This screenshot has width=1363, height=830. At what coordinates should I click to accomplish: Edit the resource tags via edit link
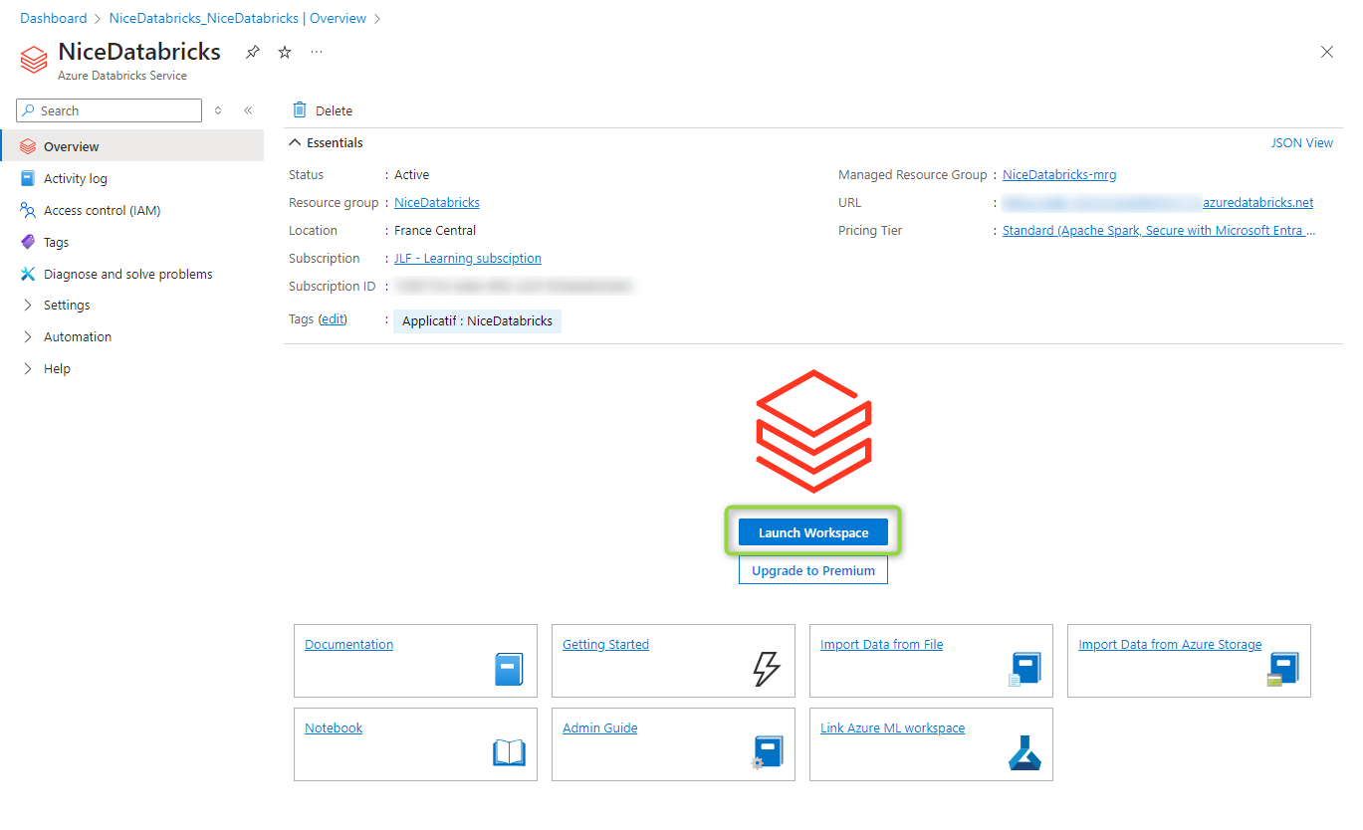[x=333, y=319]
